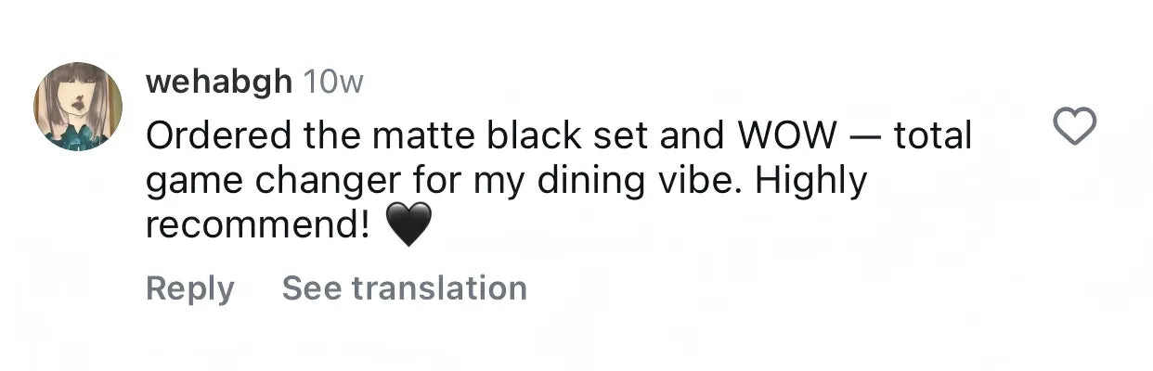The image size is (1153, 371).
Task: Click the 10w timestamp
Action: [x=333, y=83]
